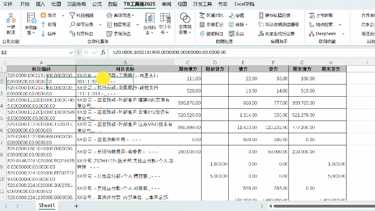Click the 提取科目 button
The width and height of the screenshot is (375, 211).
point(211,34)
